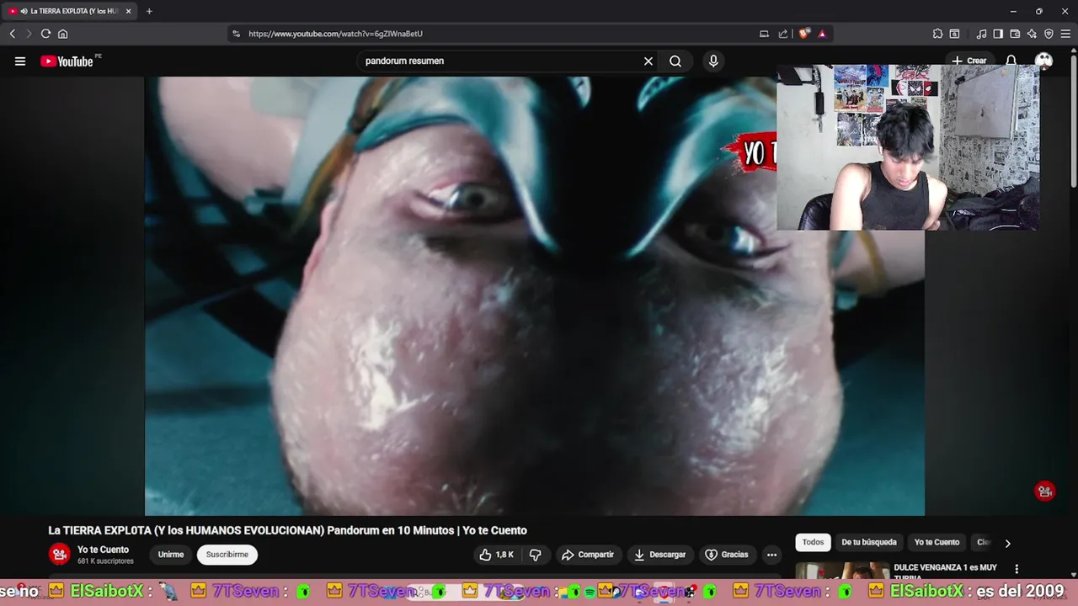Select the 'De tu búsqueda' chip

(x=869, y=542)
